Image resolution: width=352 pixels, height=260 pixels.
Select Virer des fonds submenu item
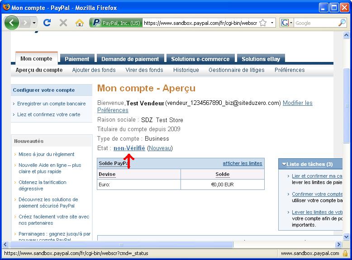pos(144,70)
